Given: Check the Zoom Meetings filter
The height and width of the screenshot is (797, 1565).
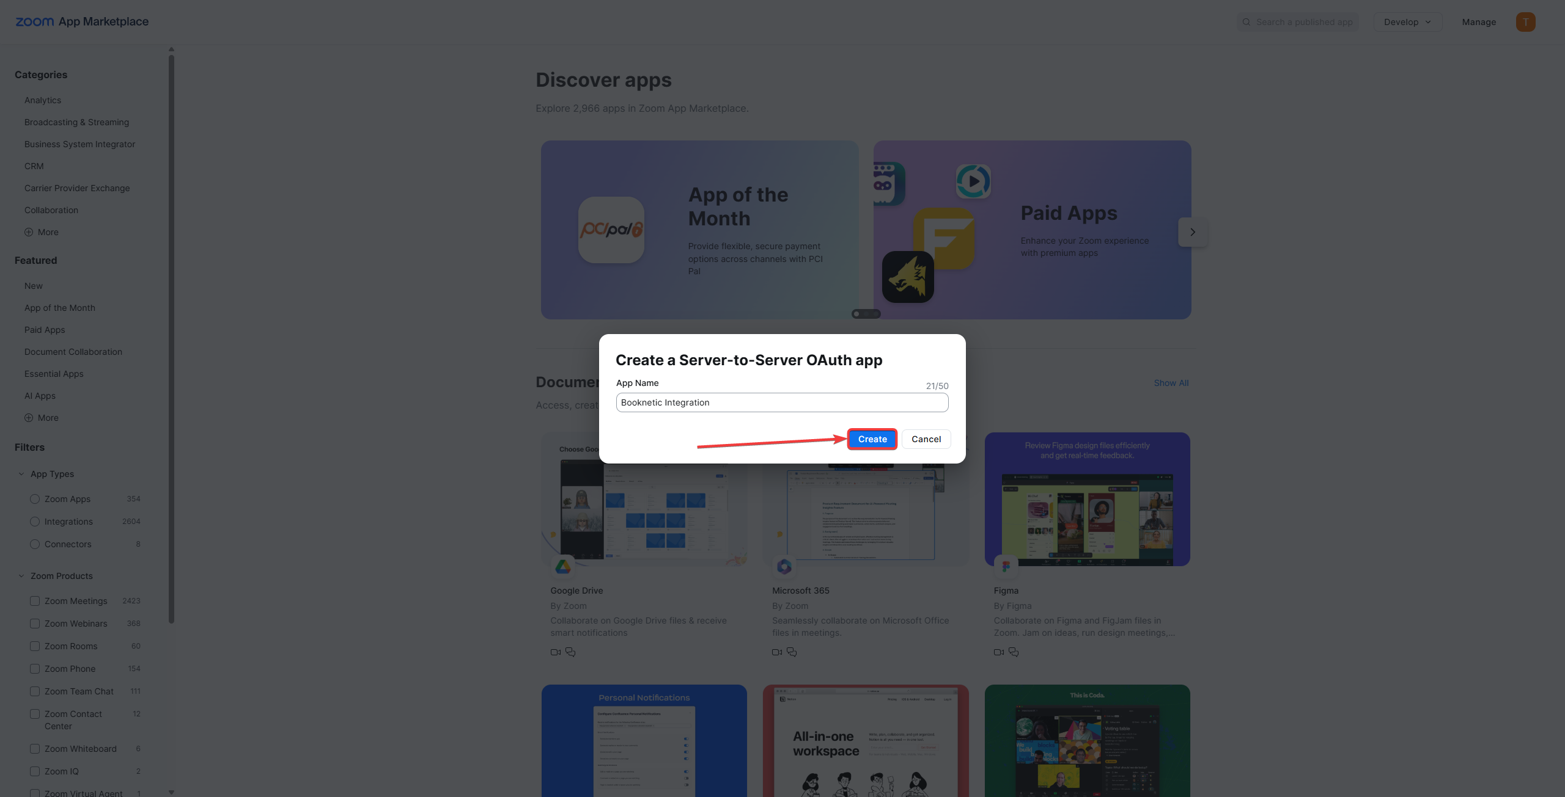Looking at the screenshot, I should point(35,601).
